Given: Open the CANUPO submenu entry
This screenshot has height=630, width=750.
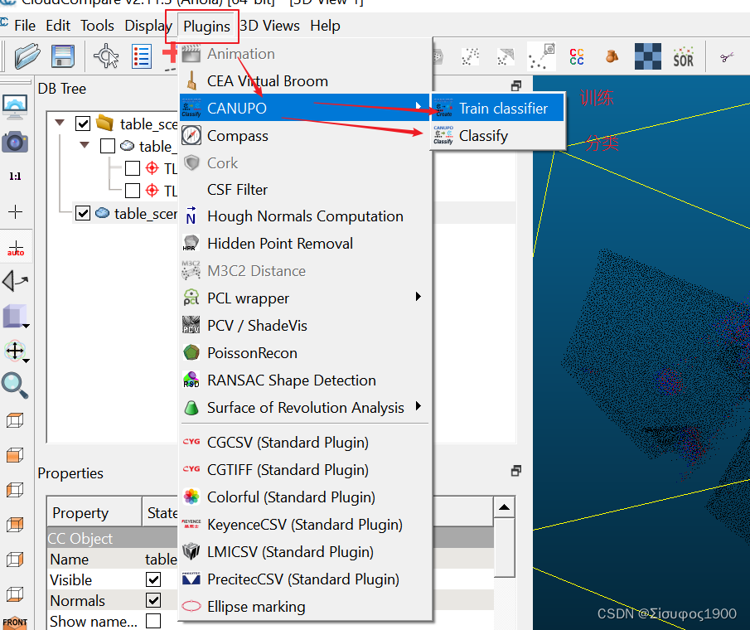Looking at the screenshot, I should click(x=306, y=108).
